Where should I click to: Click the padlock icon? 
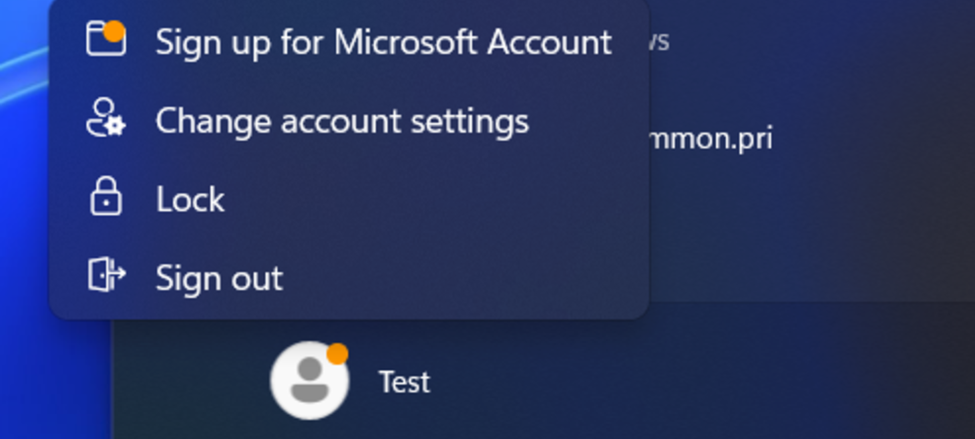point(106,197)
